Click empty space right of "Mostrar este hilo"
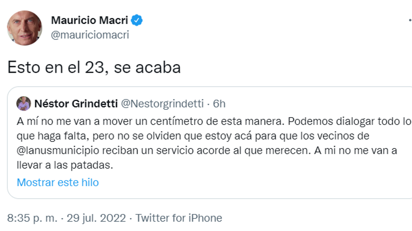This screenshot has width=412, height=231. pos(240,182)
